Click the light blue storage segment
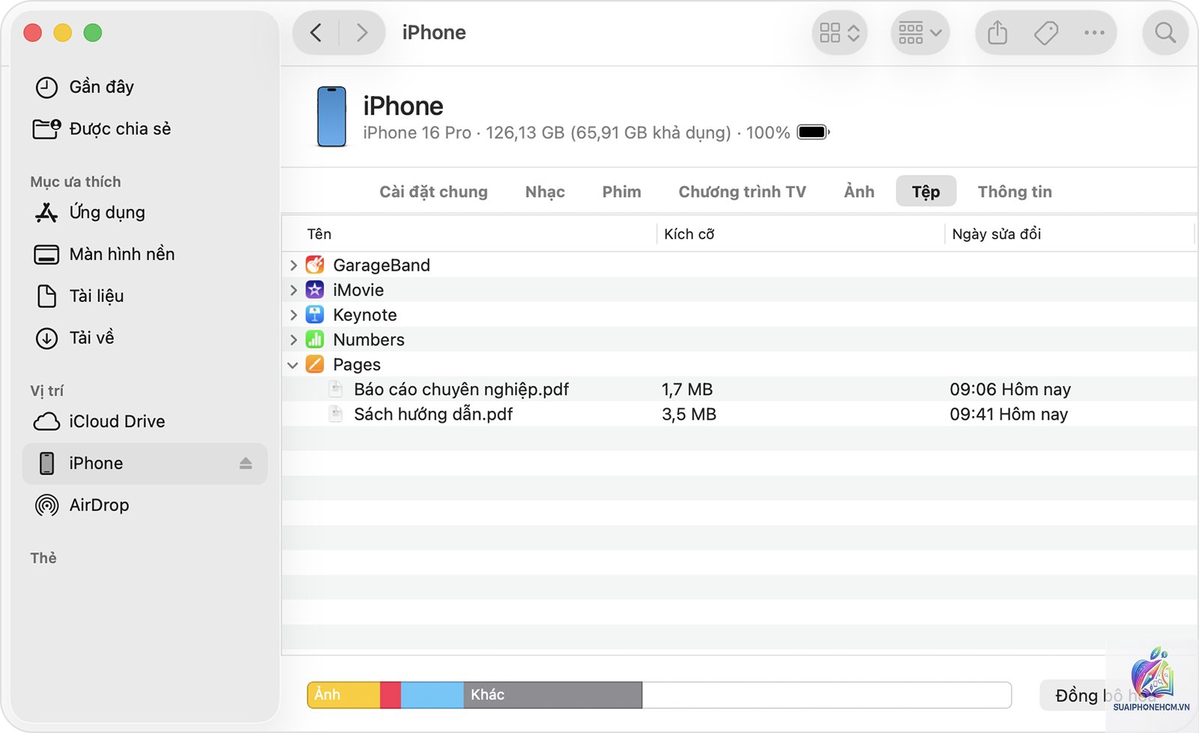The height and width of the screenshot is (733, 1199). (432, 696)
